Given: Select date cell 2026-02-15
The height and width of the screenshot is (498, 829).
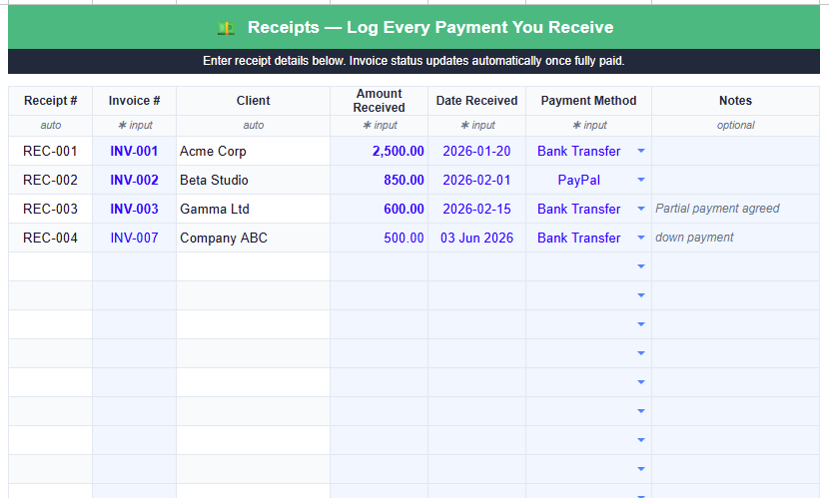Looking at the screenshot, I should coord(476,210).
